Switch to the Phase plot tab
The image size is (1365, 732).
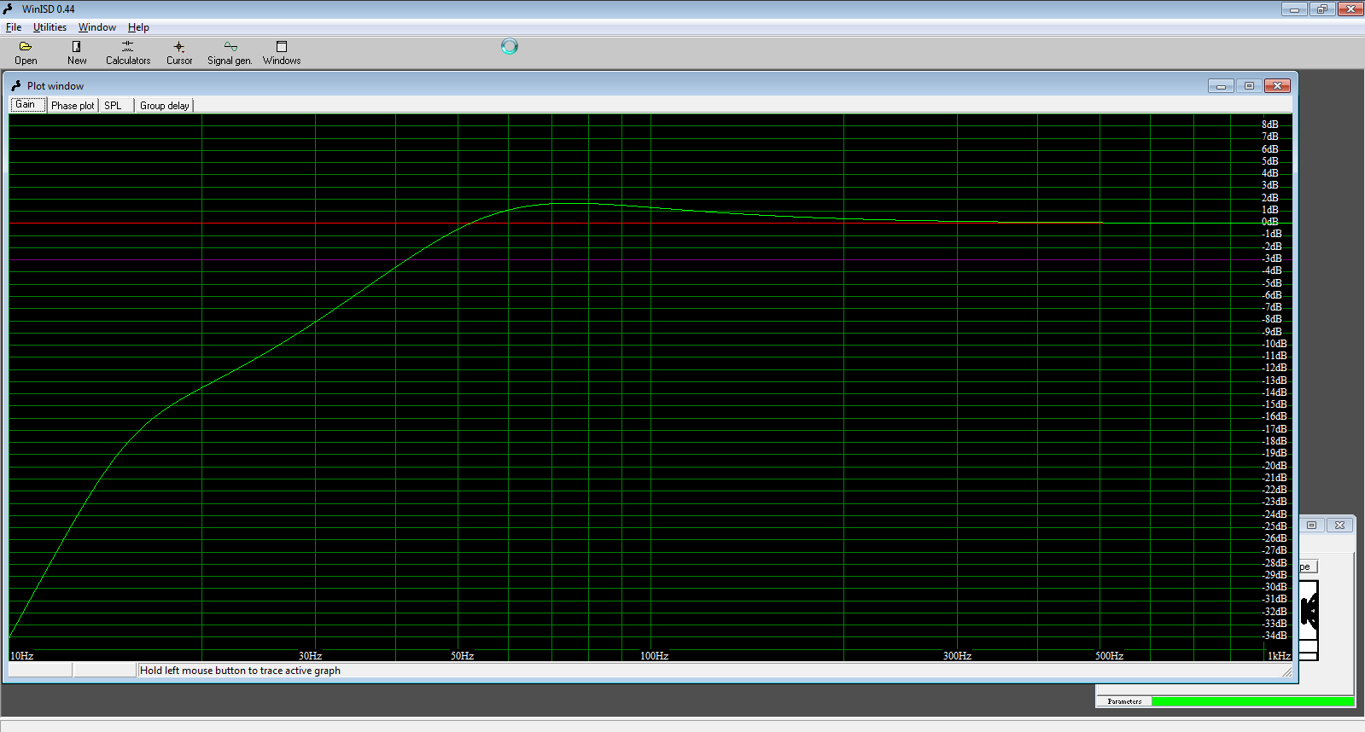[73, 106]
